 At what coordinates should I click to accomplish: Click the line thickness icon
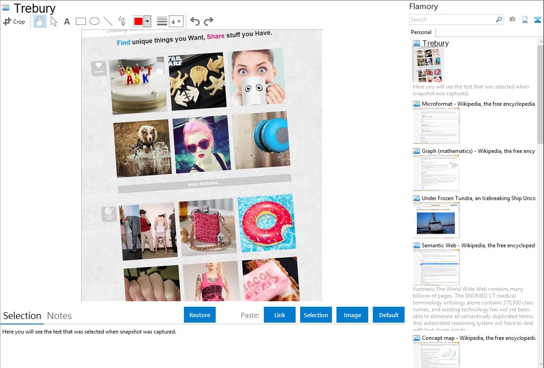(162, 21)
